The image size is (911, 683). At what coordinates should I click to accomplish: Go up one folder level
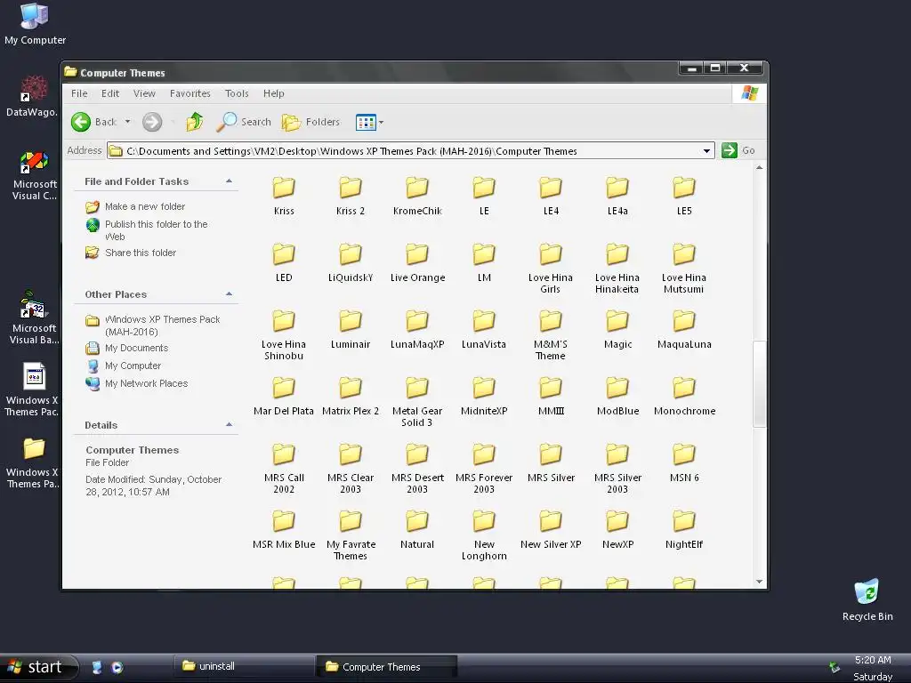195,122
